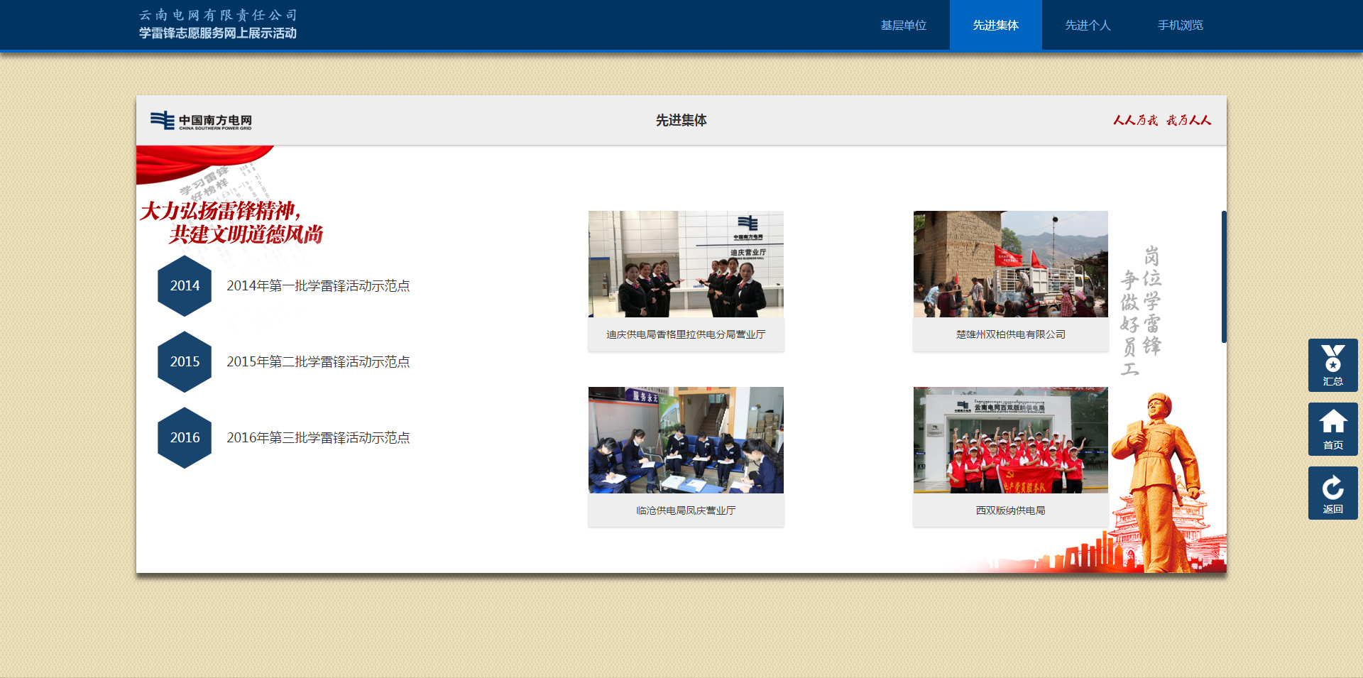The height and width of the screenshot is (678, 1363).
Task: Open the 迪庆供电局香格里拉供电分局营业厅 photo
Action: point(686,264)
